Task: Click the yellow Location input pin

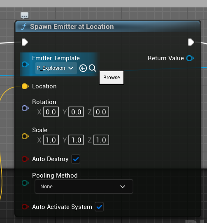Action: pyautogui.click(x=25, y=86)
